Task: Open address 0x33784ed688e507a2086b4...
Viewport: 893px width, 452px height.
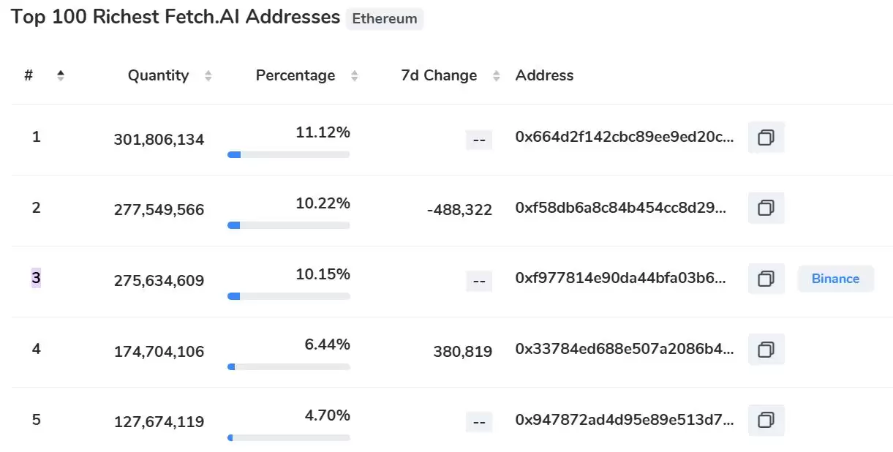Action: point(624,349)
